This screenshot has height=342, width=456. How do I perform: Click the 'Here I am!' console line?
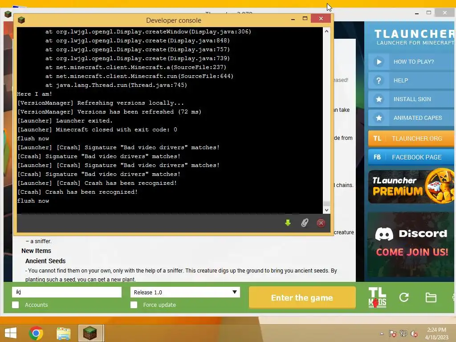tap(35, 94)
